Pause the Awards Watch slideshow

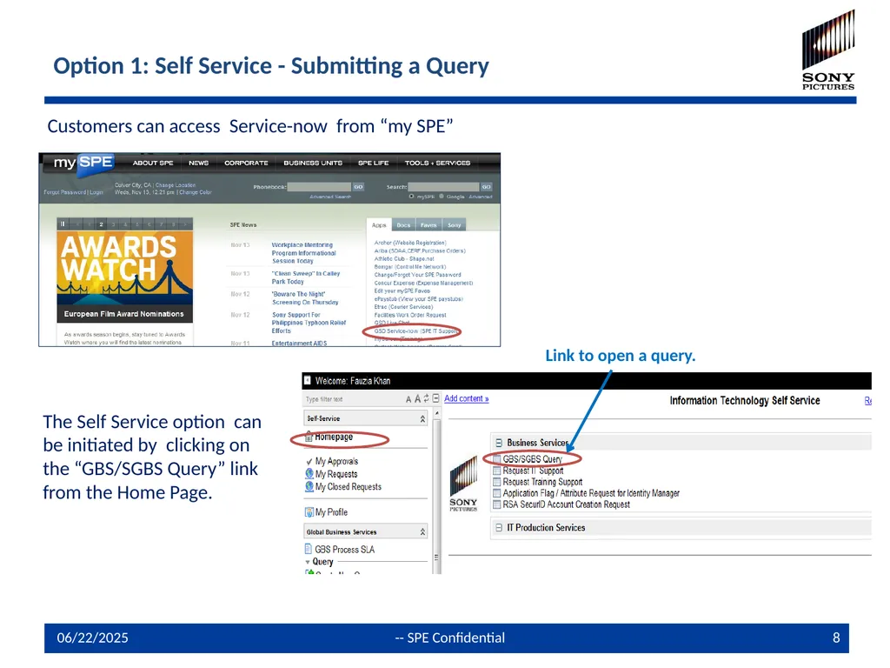(63, 224)
